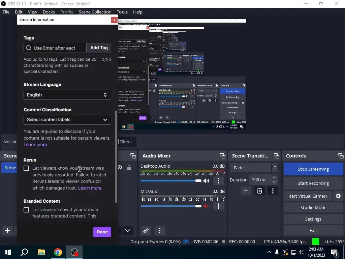
Task: Click the purple Done button
Action: [102, 232]
